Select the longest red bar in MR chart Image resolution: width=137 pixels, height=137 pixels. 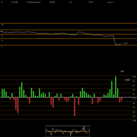[x=75, y=107]
